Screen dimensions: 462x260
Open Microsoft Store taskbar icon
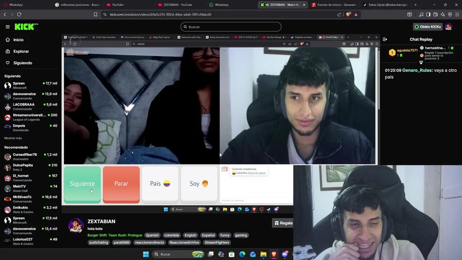pyautogui.click(x=232, y=254)
